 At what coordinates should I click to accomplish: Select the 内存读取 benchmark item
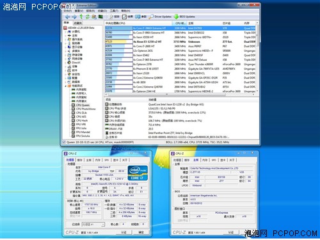tap(79, 90)
